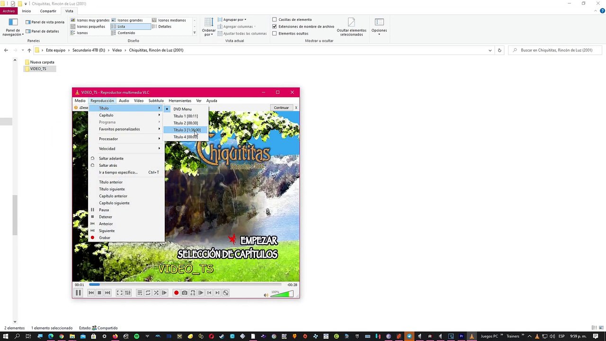Pause playback with the VLC pause button

(78, 293)
